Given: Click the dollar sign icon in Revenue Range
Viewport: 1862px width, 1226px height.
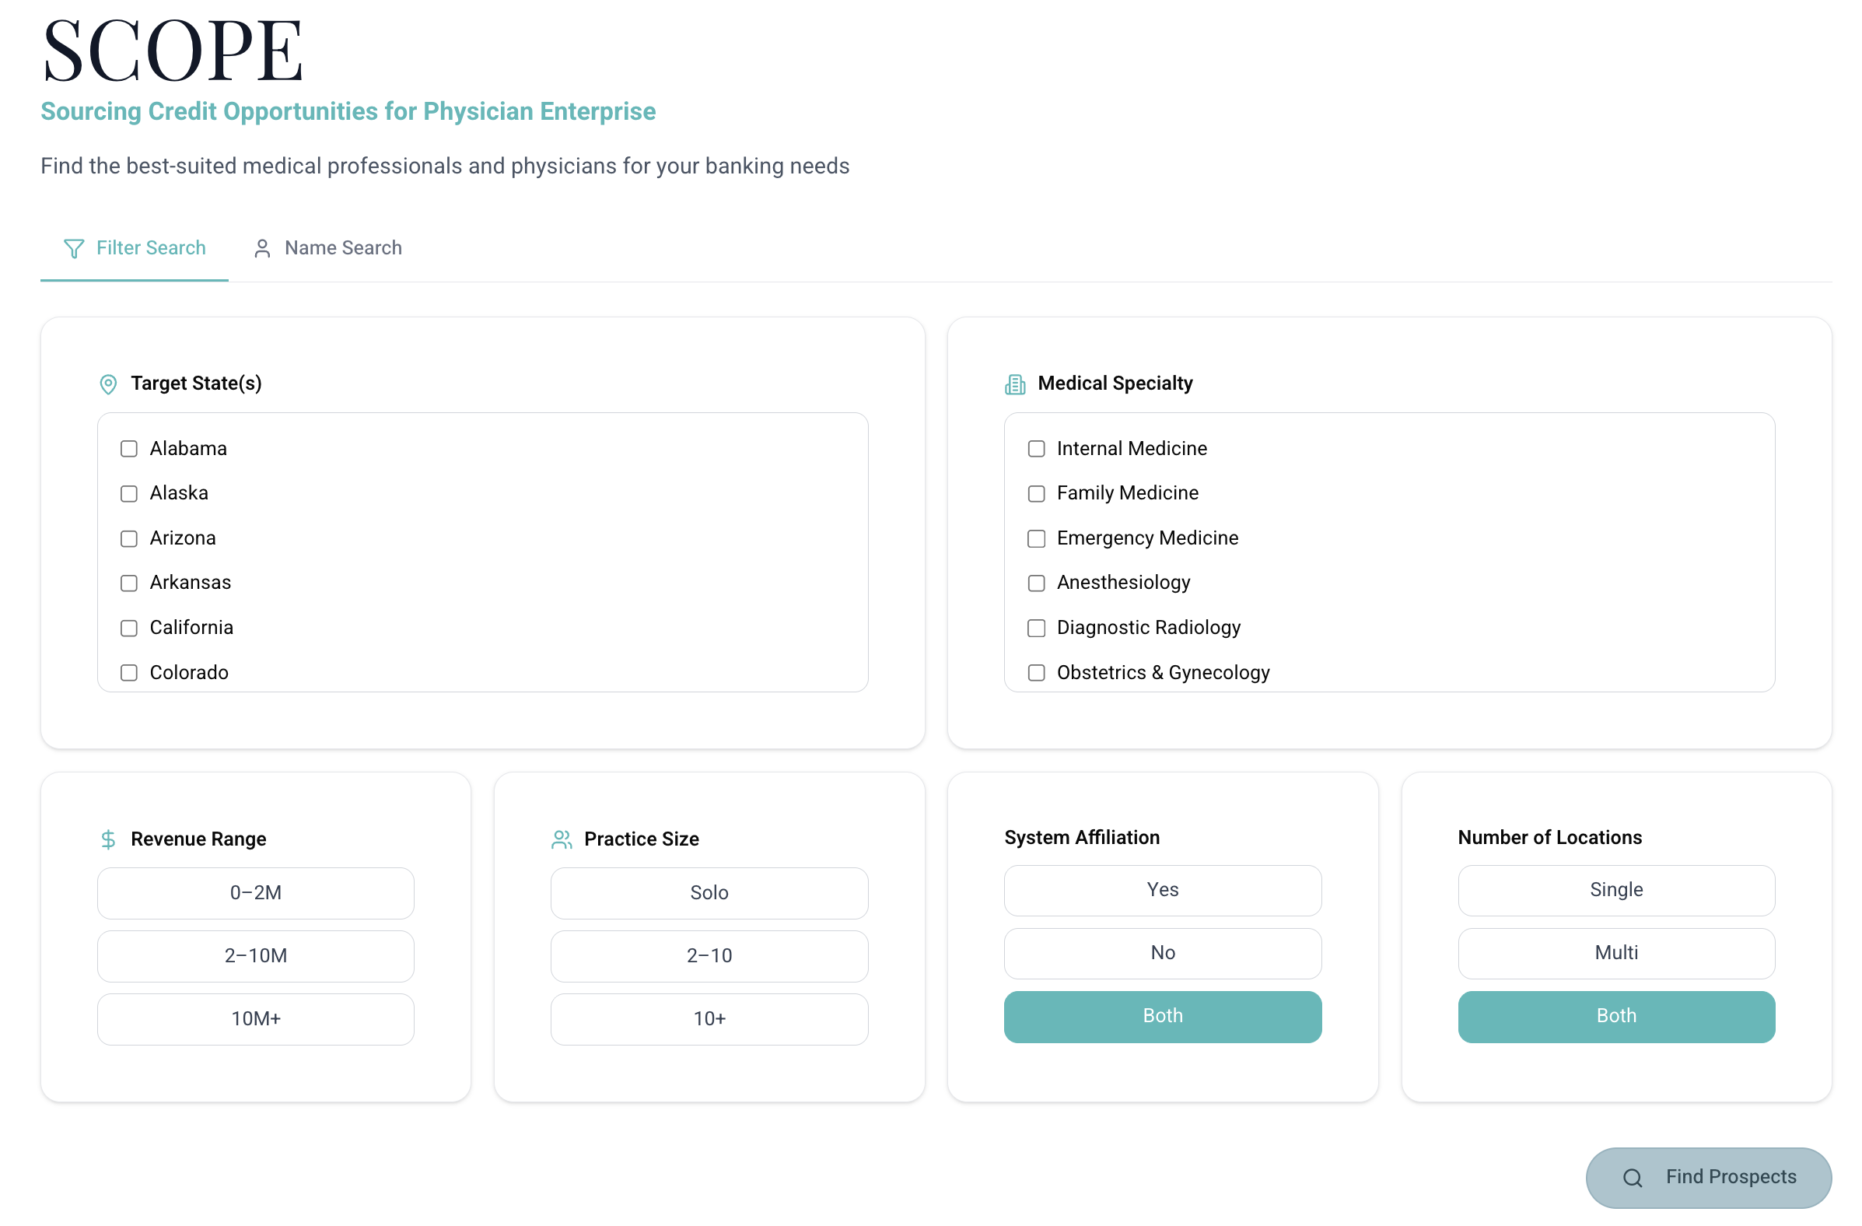Looking at the screenshot, I should point(109,839).
